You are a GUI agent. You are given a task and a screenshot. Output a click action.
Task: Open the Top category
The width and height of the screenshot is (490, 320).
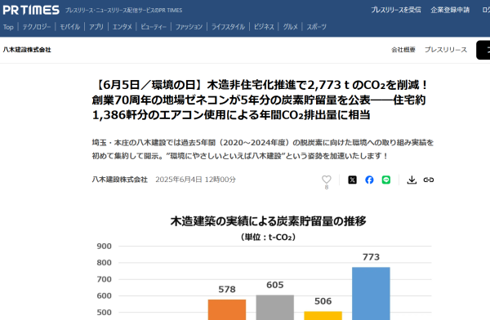(x=8, y=27)
